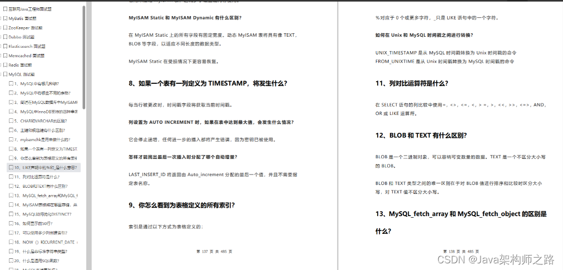Click the bookmark sidebar vertical scrollbar thumb

coord(84,57)
